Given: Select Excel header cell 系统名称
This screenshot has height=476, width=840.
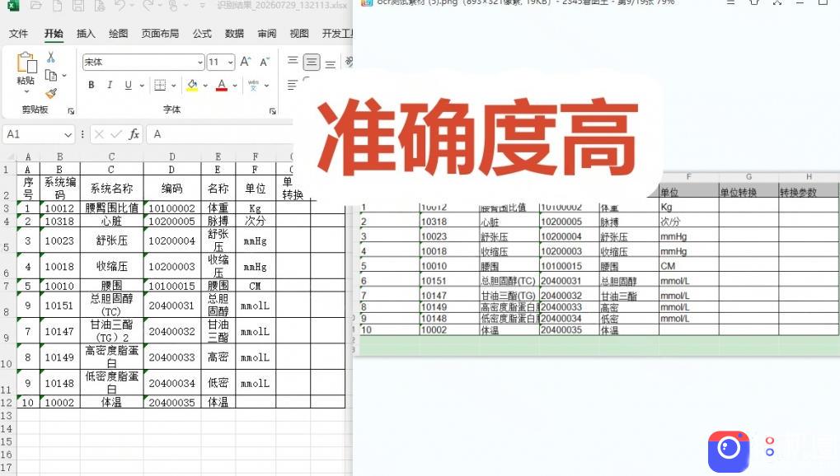Looking at the screenshot, I should [112, 189].
